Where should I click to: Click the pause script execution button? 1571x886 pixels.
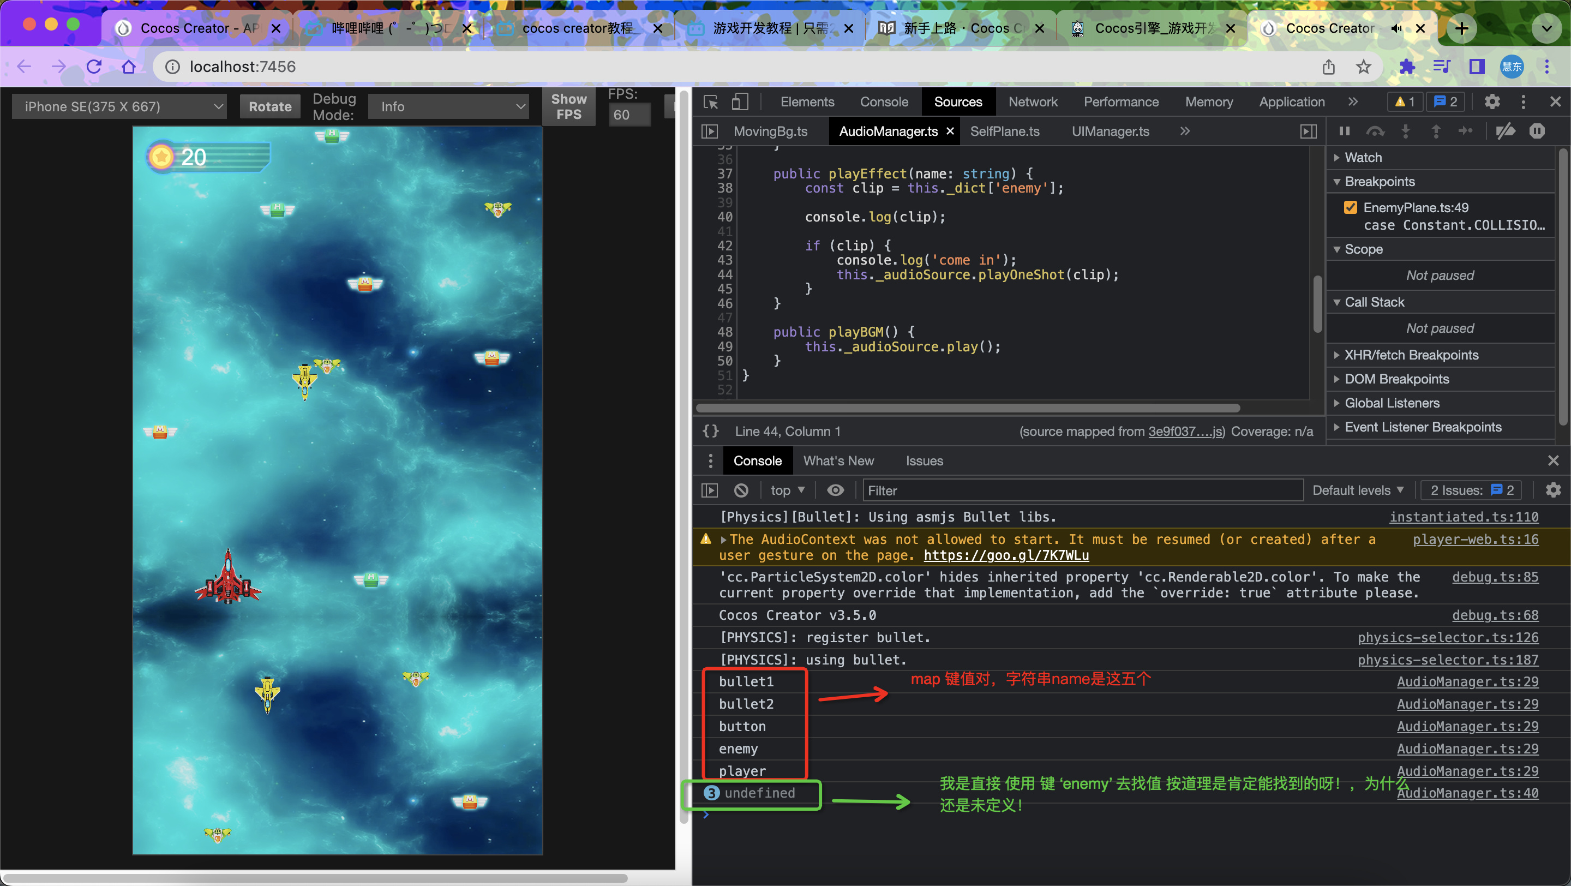click(x=1344, y=131)
